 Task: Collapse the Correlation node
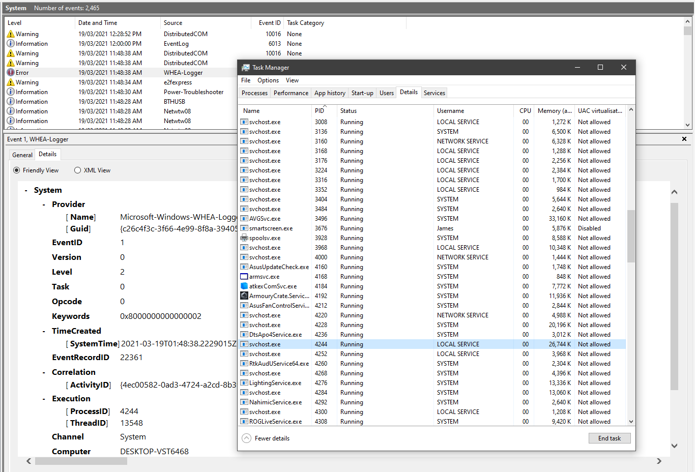click(44, 373)
